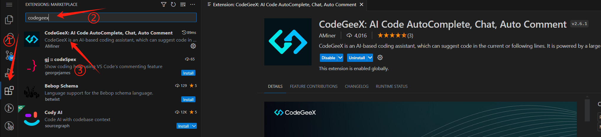Install the gj :: codeSpex extension
This screenshot has width=601, height=137.
188,73
